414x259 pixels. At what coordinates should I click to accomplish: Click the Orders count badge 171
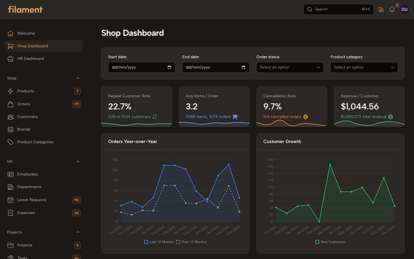tap(76, 104)
